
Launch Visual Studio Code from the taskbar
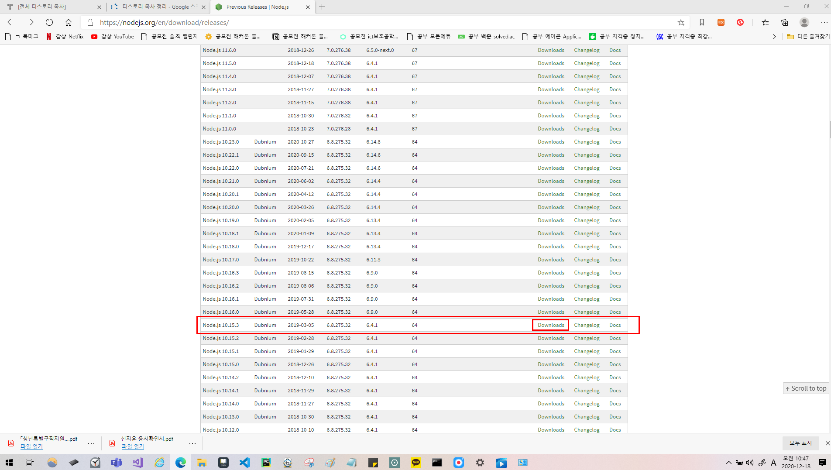point(244,463)
